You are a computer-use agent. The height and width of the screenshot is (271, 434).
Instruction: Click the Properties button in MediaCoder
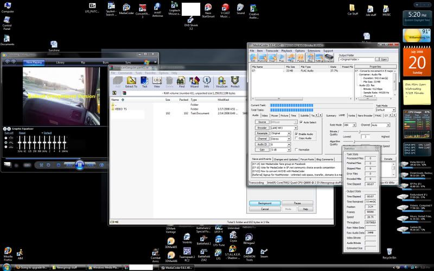375,67
